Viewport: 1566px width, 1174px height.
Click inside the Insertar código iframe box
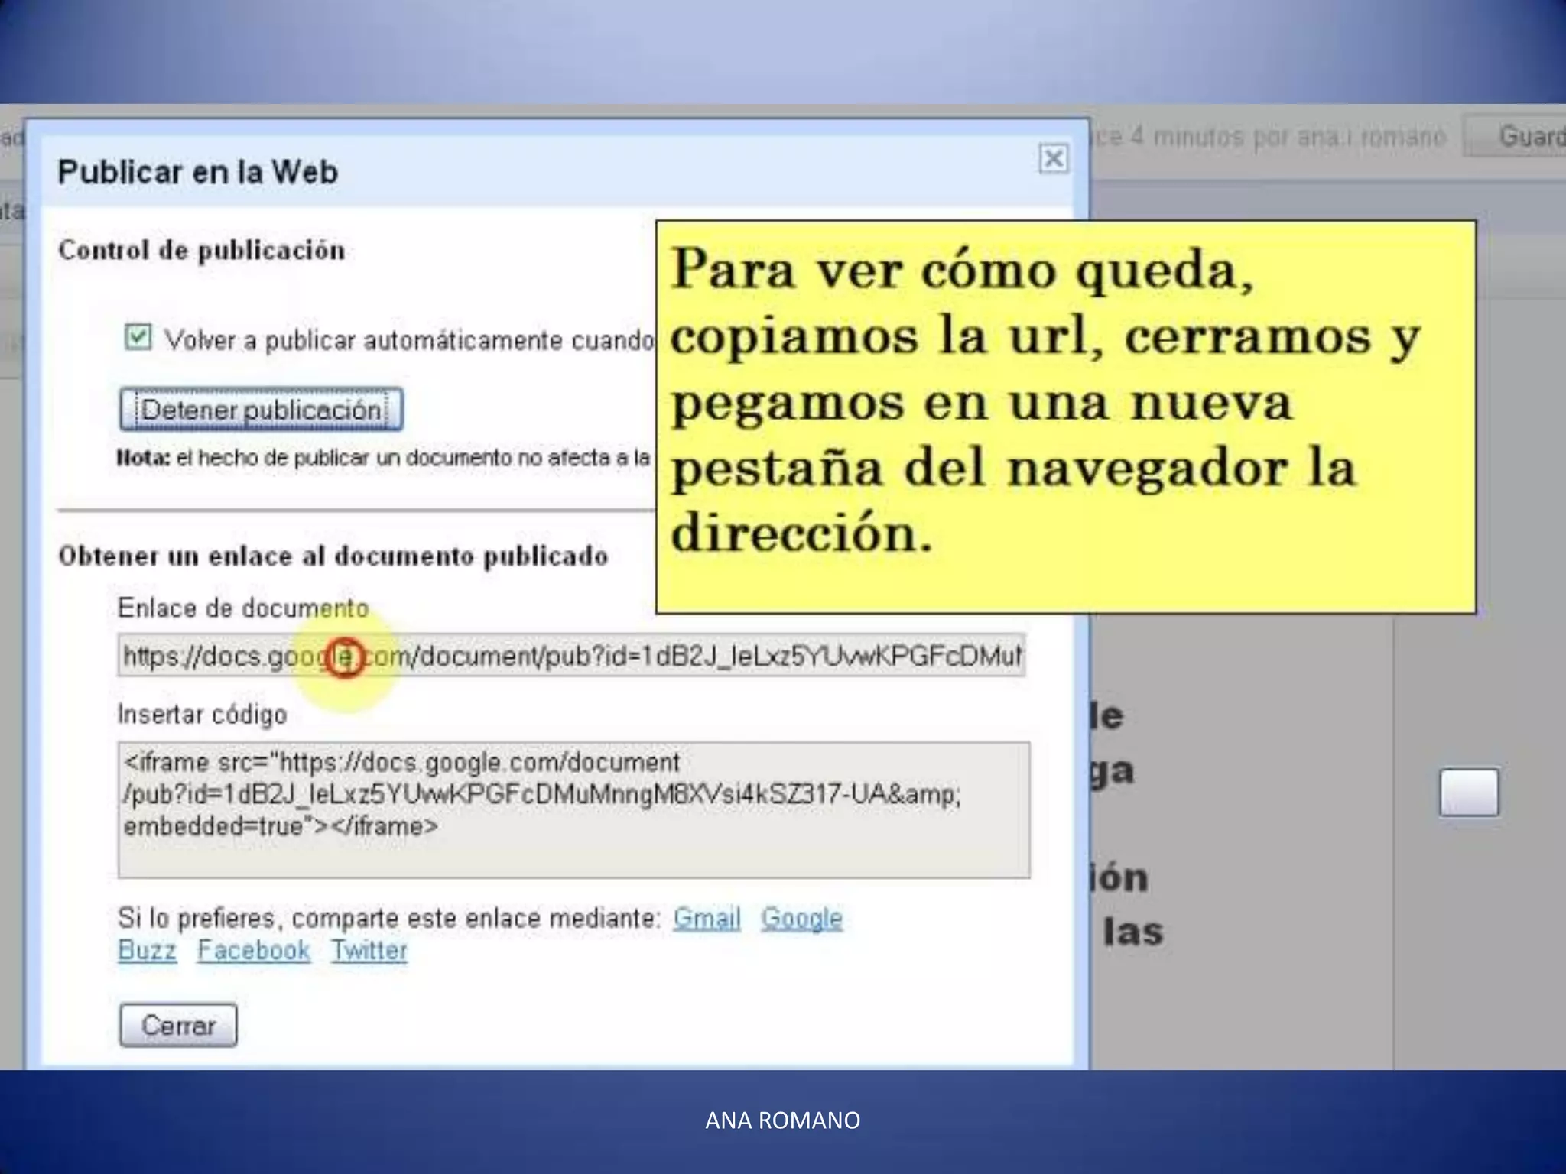tap(573, 809)
